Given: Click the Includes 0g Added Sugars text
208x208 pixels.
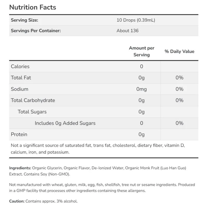Looking at the screenshot, I should click(x=65, y=123).
